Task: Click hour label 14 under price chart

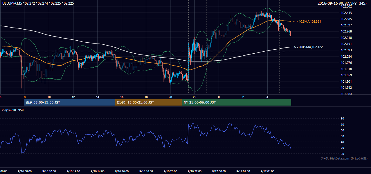Action: tap(98, 97)
